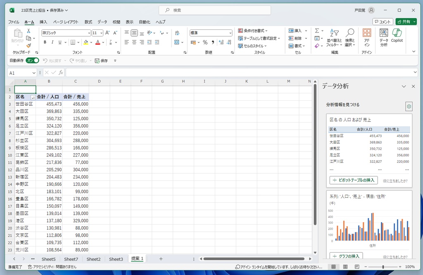The width and height of the screenshot is (423, 275).
Task: Click the AutoSum sigma icon
Action: pos(317,31)
